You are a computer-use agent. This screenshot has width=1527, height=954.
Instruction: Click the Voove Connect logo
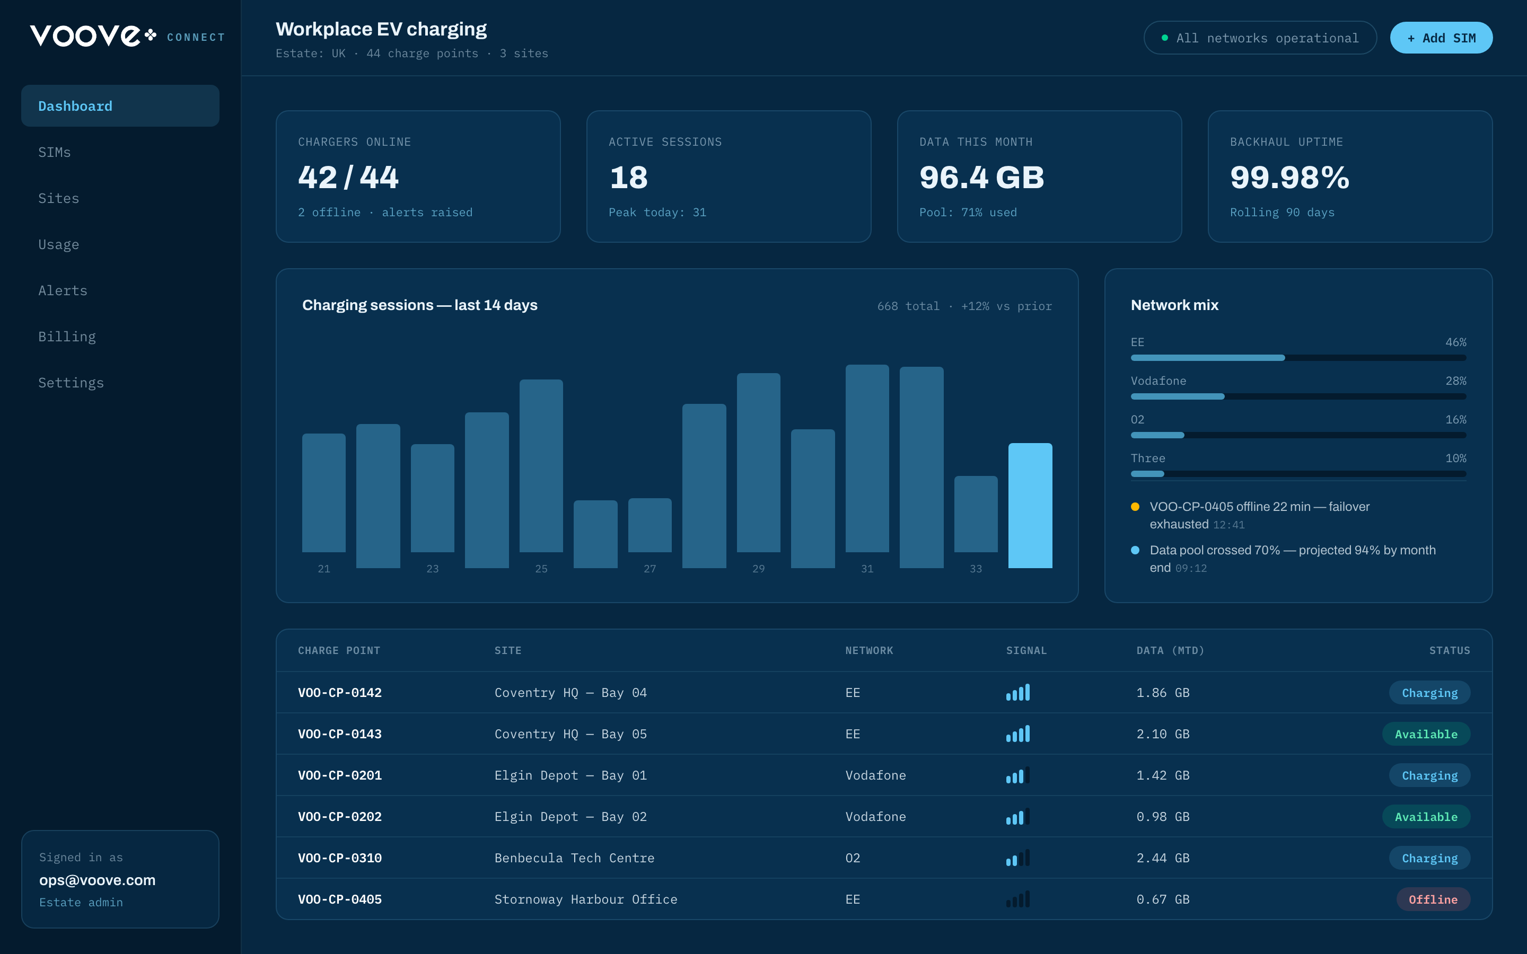pos(127,36)
